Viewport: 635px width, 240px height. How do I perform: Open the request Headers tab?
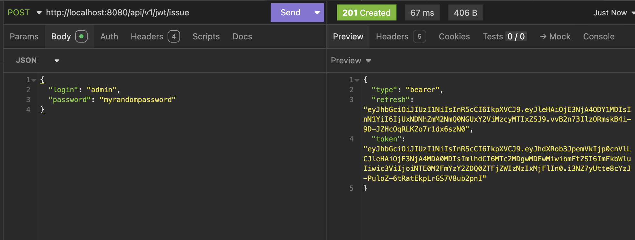(155, 36)
